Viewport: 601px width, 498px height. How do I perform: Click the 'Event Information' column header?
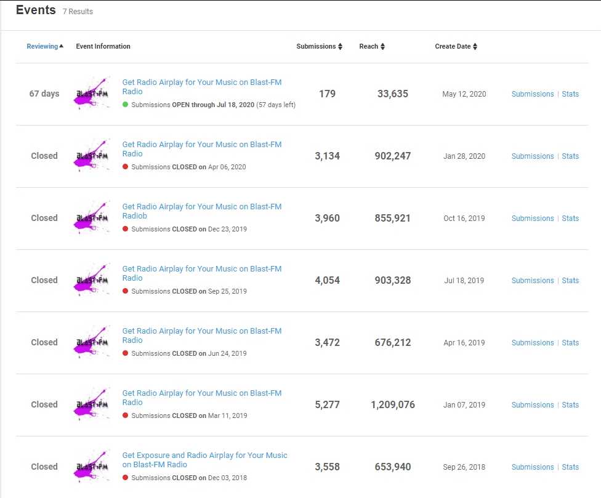point(103,46)
